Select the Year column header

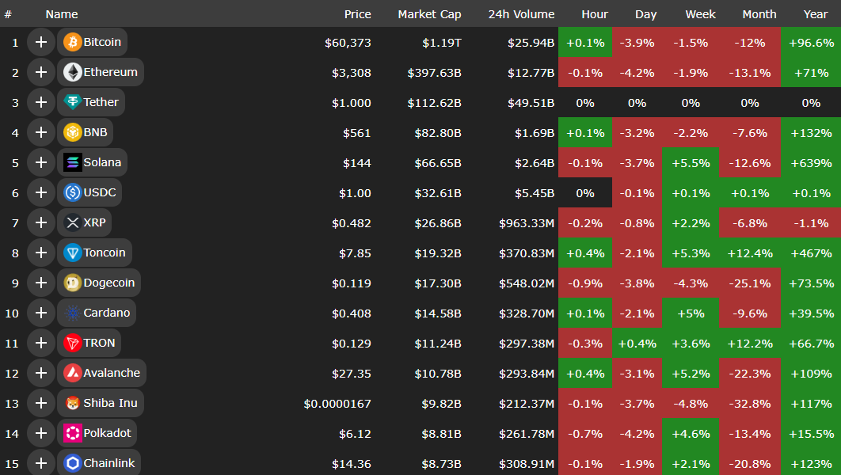(x=810, y=14)
